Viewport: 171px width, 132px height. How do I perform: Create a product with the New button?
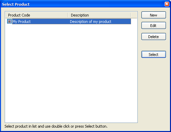click(154, 15)
